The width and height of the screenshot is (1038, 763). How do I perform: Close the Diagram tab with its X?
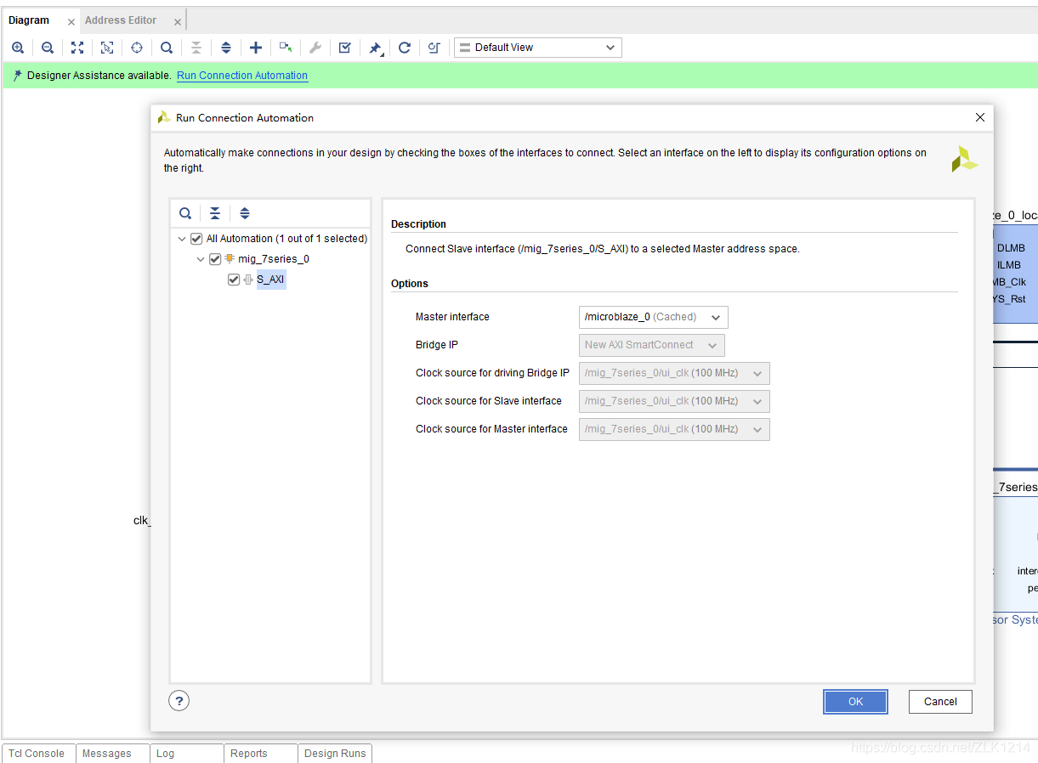point(71,22)
